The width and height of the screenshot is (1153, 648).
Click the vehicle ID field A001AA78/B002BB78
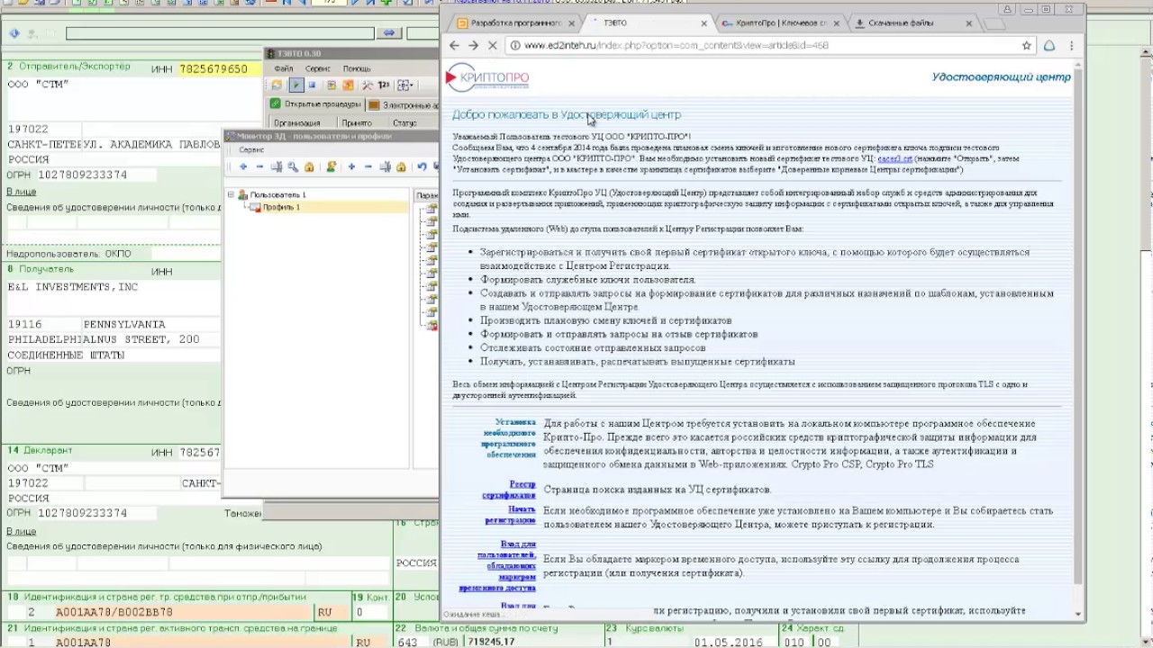[113, 612]
